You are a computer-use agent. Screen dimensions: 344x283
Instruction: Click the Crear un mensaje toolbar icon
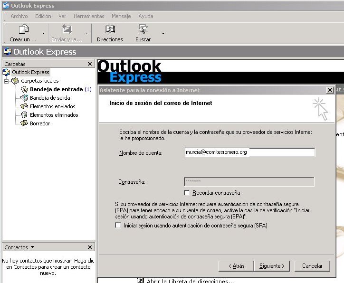[23, 30]
